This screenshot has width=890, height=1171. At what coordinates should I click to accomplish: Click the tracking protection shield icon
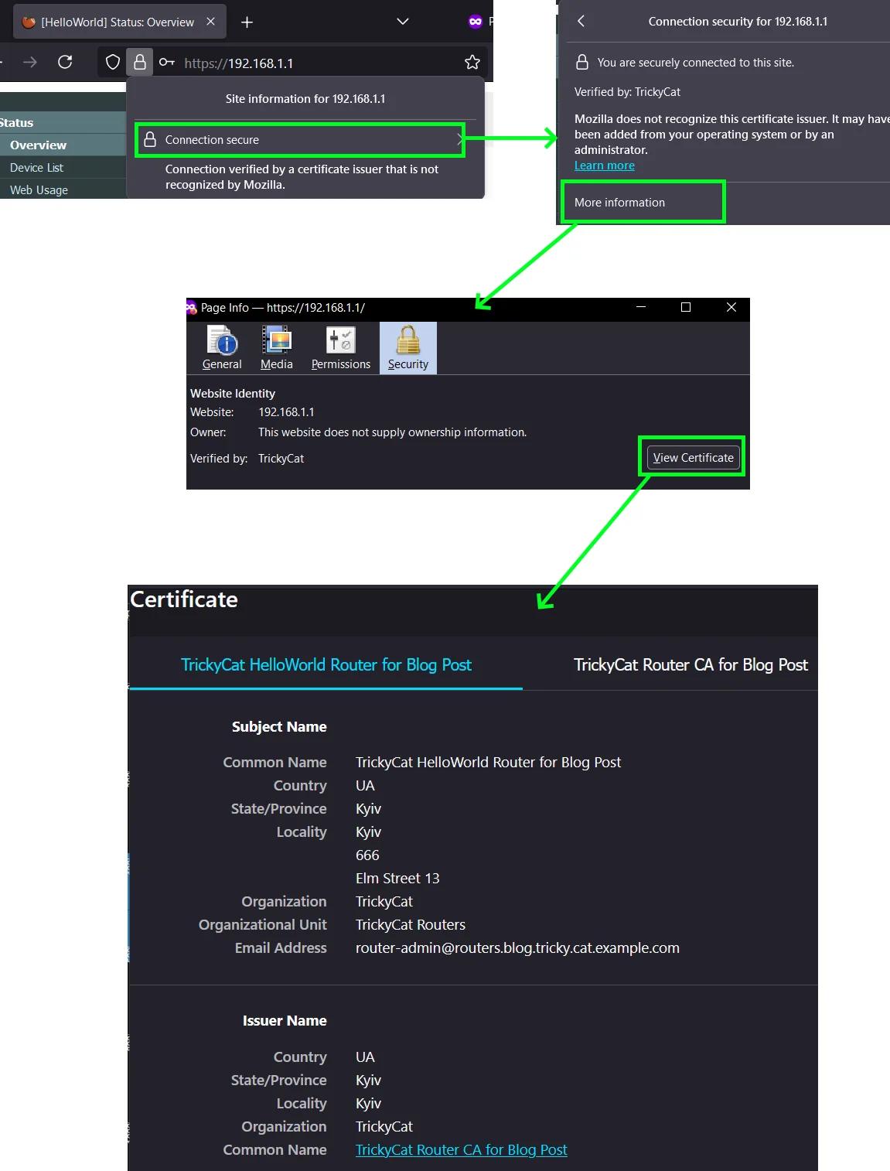(113, 62)
